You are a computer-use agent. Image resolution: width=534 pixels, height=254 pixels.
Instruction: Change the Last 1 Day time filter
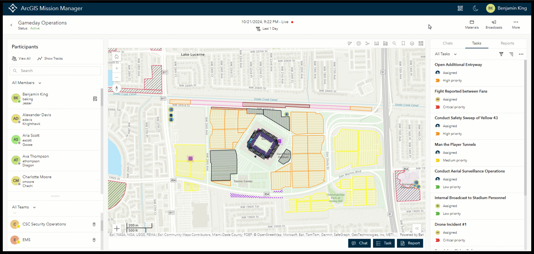tap(267, 29)
